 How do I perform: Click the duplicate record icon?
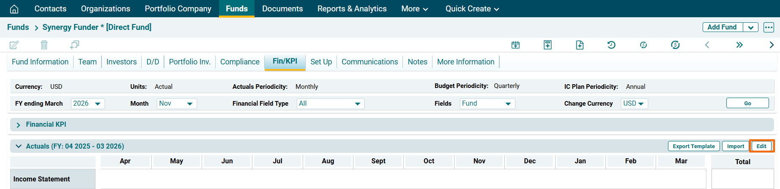click(x=74, y=45)
